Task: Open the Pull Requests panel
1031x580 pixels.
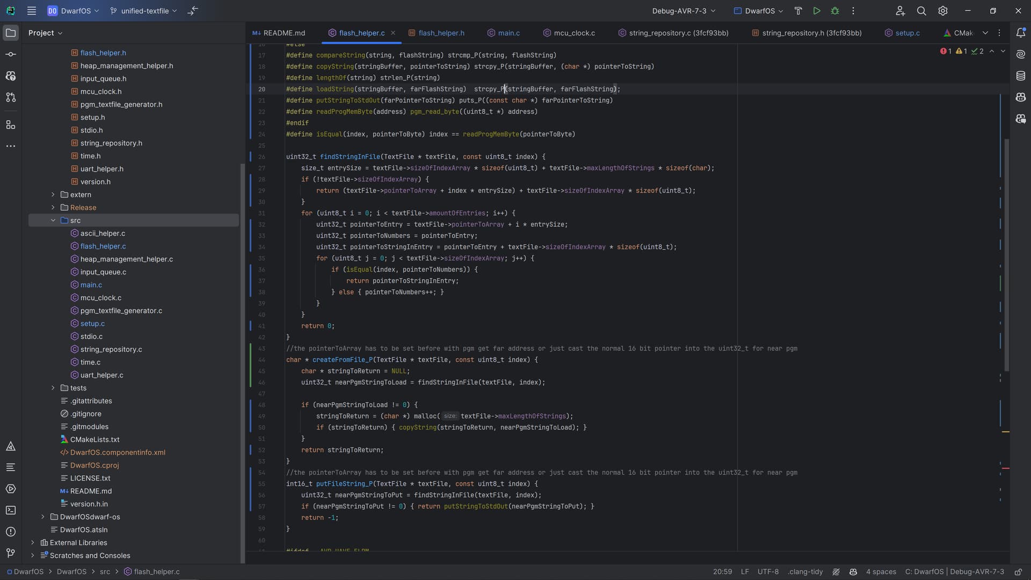Action: point(11,97)
